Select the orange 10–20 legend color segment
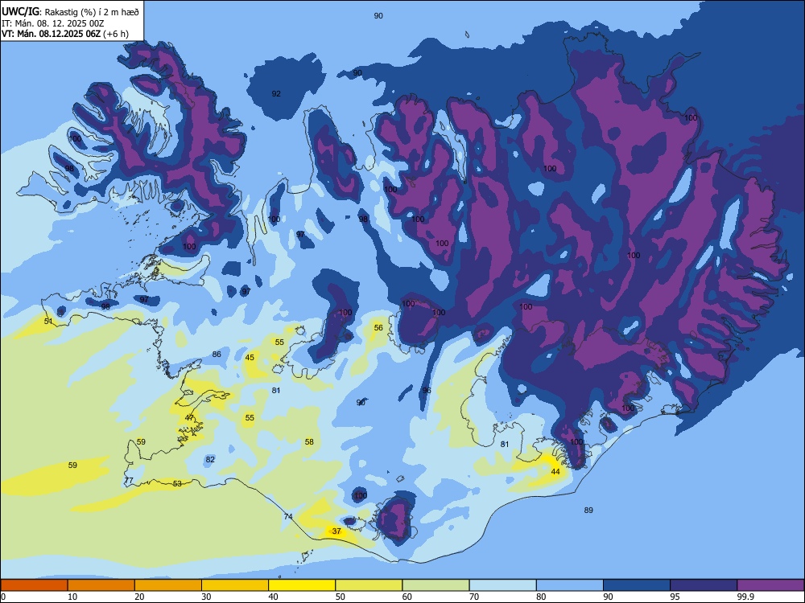Image resolution: width=805 pixels, height=603 pixels. (101, 585)
